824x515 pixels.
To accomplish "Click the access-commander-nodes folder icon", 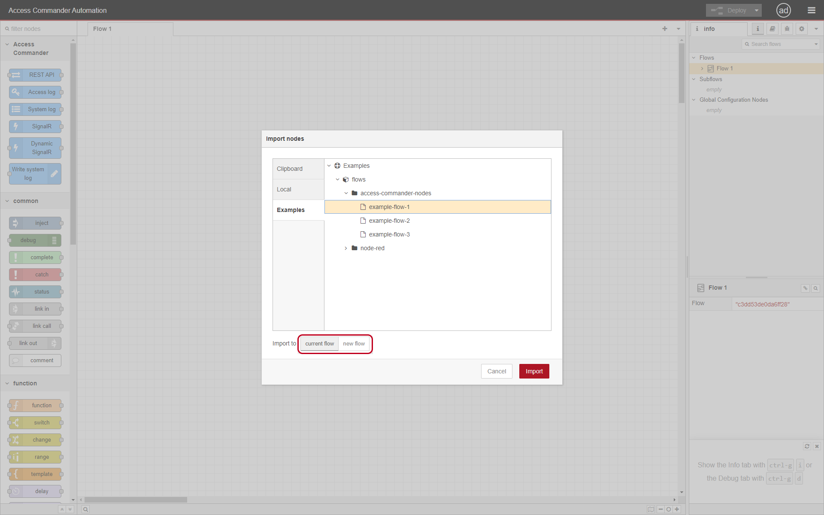I will pyautogui.click(x=354, y=193).
